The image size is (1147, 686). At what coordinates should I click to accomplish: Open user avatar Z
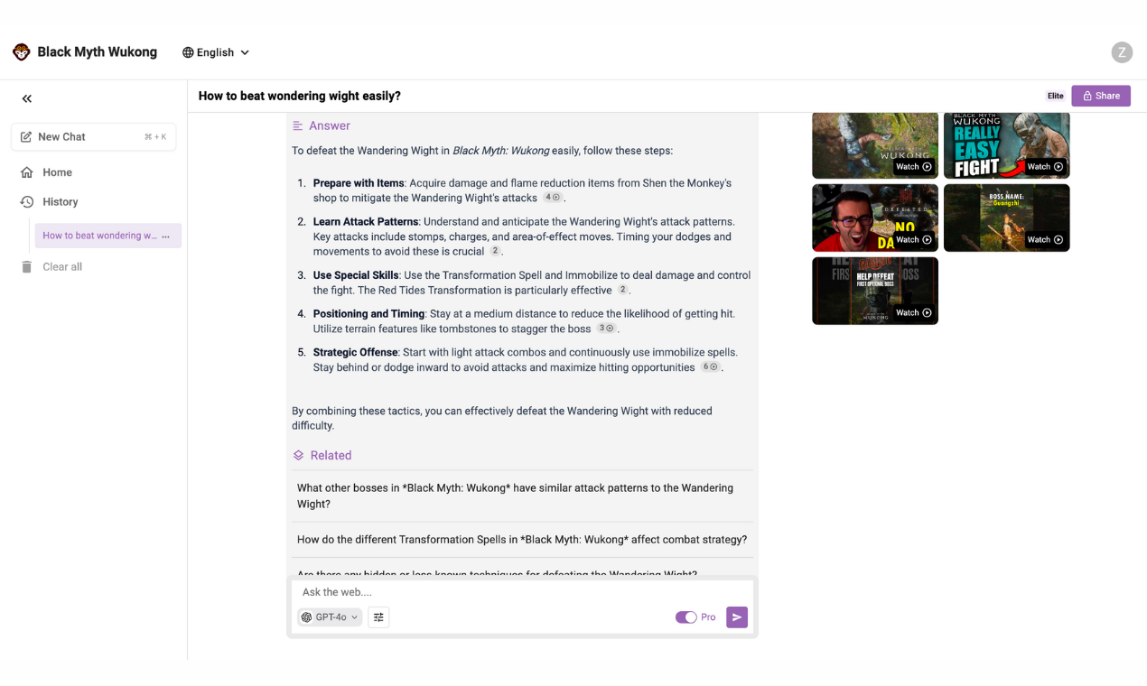click(x=1122, y=52)
